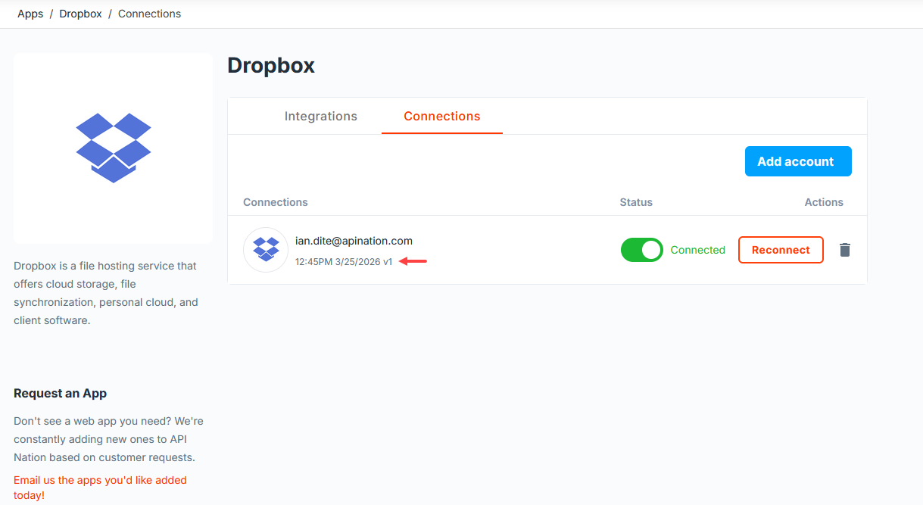Click the 12:45PM 3/25/2026 v1 timestamp
Viewport: 923px width, 505px height.
point(344,261)
